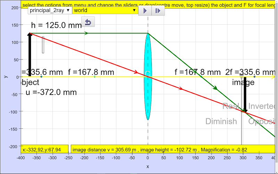Expand the world view dropdown
The image size is (278, 174).
[105, 10]
